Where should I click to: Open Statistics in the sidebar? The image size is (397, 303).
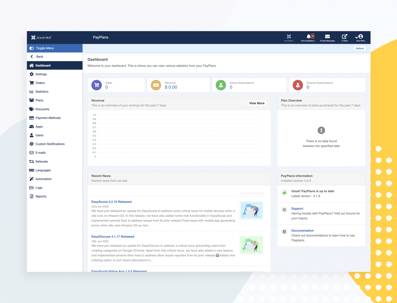coord(55,92)
